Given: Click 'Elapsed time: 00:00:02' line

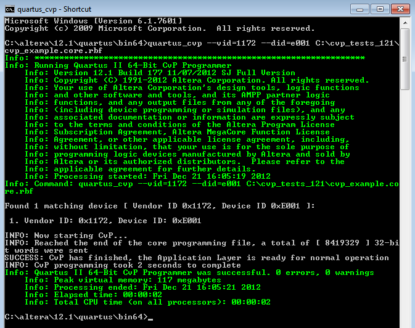Looking at the screenshot, I should coord(94,295).
